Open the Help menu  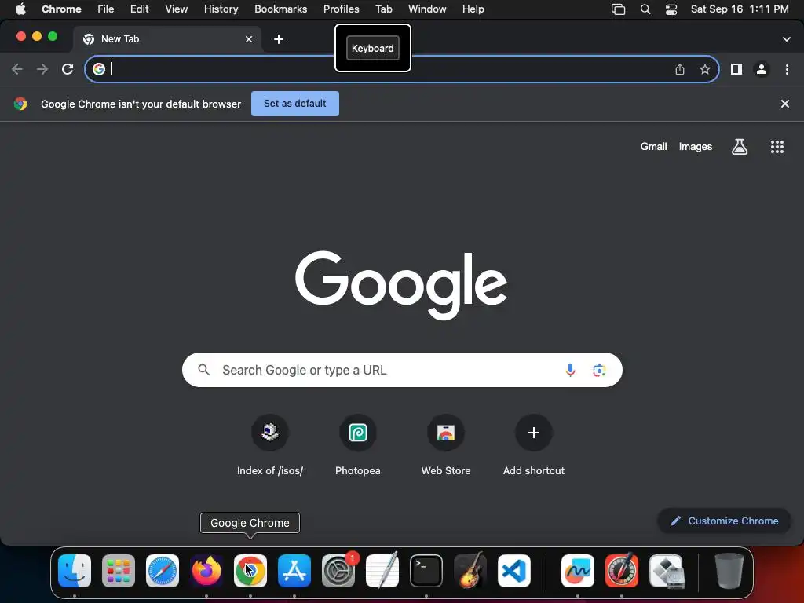tap(473, 9)
